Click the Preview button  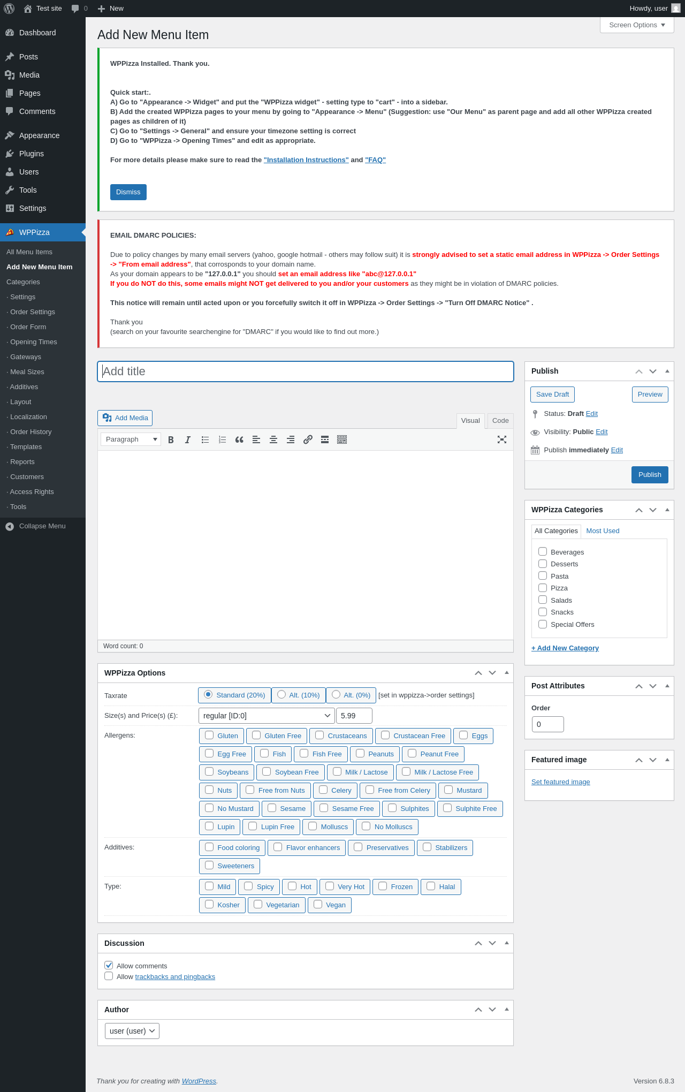(x=650, y=395)
